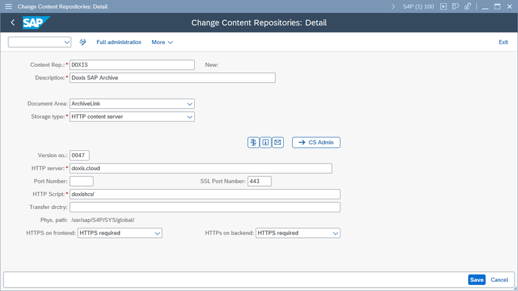518x291 pixels.
Task: Click the Phys. path value text
Action: (103, 220)
